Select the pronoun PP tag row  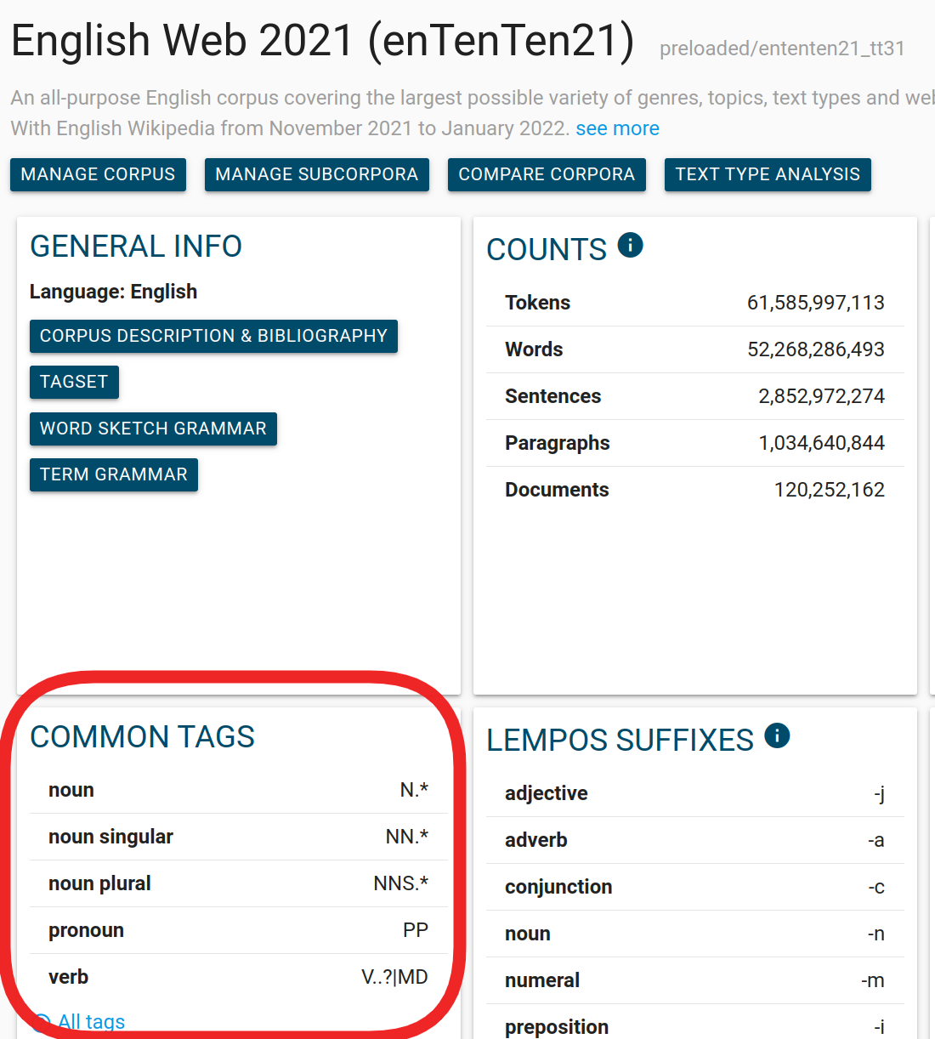click(238, 930)
